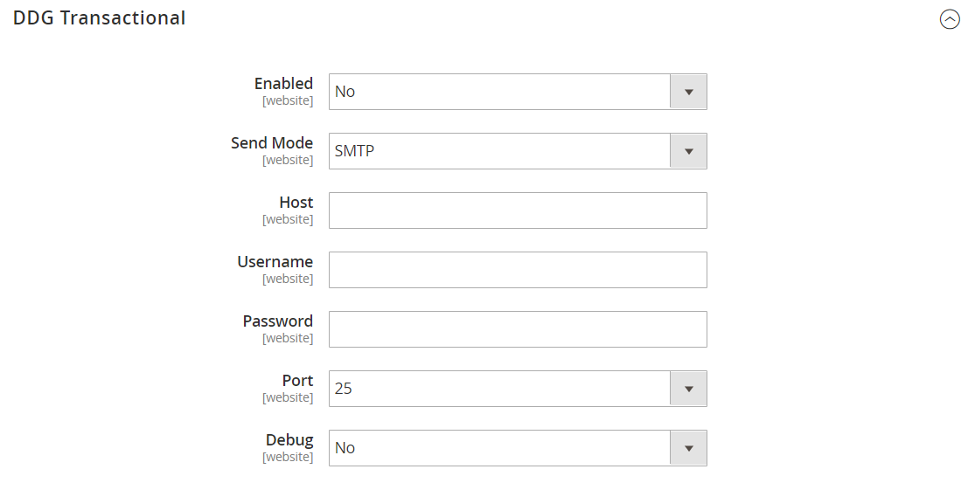
Task: Click the DDG Transactional section heading
Action: click(100, 18)
